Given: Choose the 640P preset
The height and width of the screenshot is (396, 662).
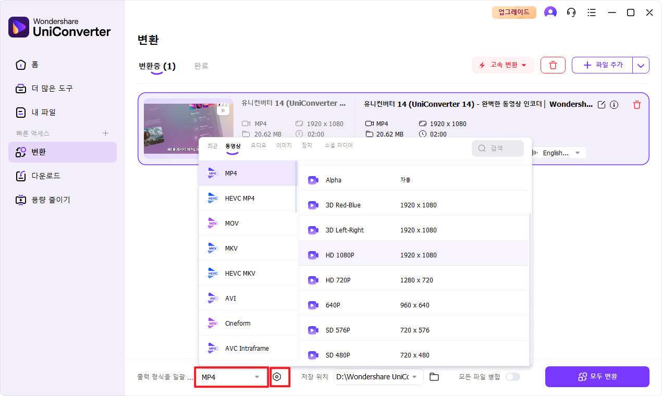Looking at the screenshot, I should [413, 305].
